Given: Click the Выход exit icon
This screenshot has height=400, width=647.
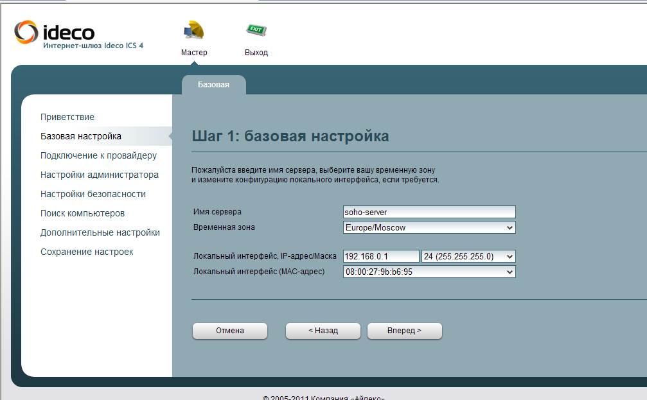Looking at the screenshot, I should (256, 31).
